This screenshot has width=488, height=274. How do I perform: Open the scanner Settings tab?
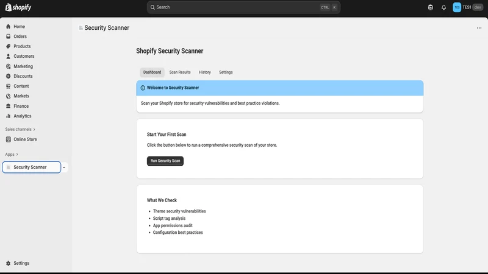226,72
